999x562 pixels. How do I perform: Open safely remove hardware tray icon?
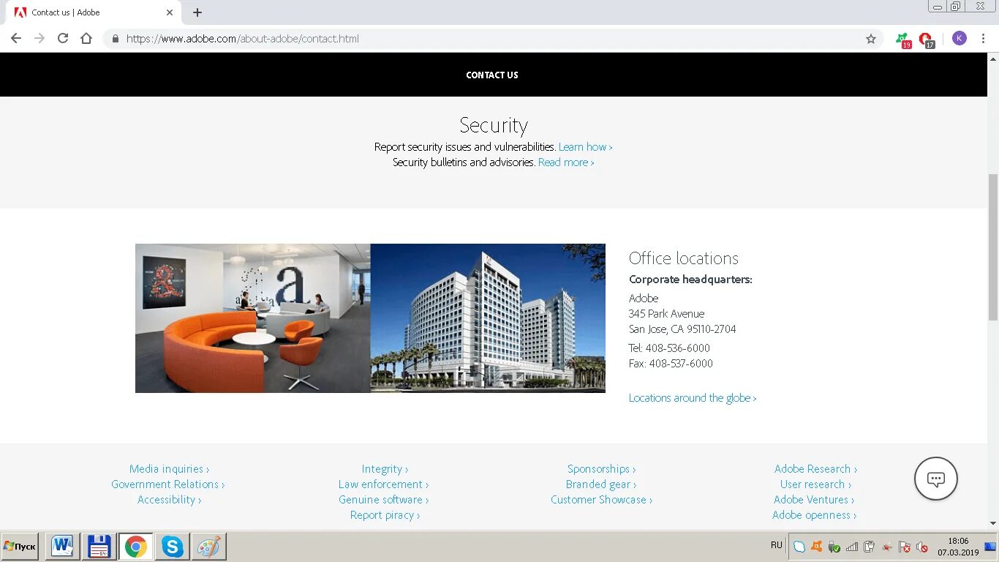point(834,547)
